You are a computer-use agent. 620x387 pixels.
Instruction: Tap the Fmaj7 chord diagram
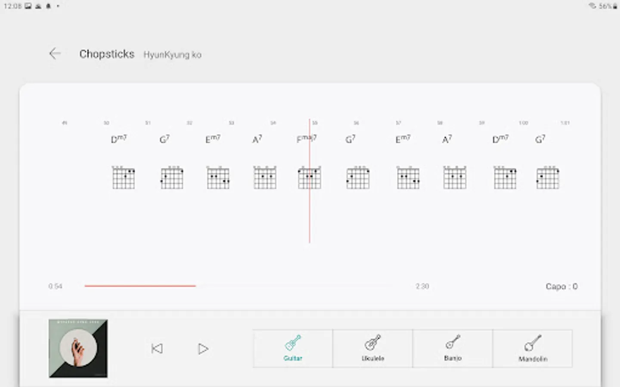pos(309,178)
